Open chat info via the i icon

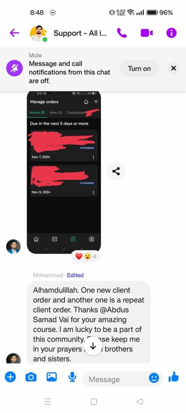tap(171, 33)
